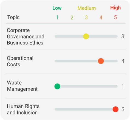Select the Medium rating header
The width and height of the screenshot is (130, 120).
click(x=87, y=8)
